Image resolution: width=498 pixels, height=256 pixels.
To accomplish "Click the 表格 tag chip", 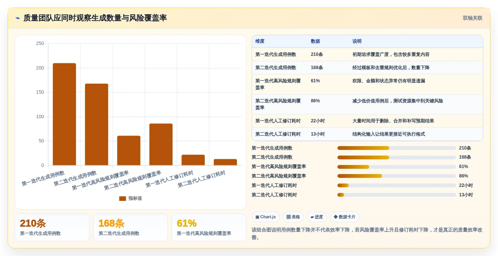I will coord(293,217).
